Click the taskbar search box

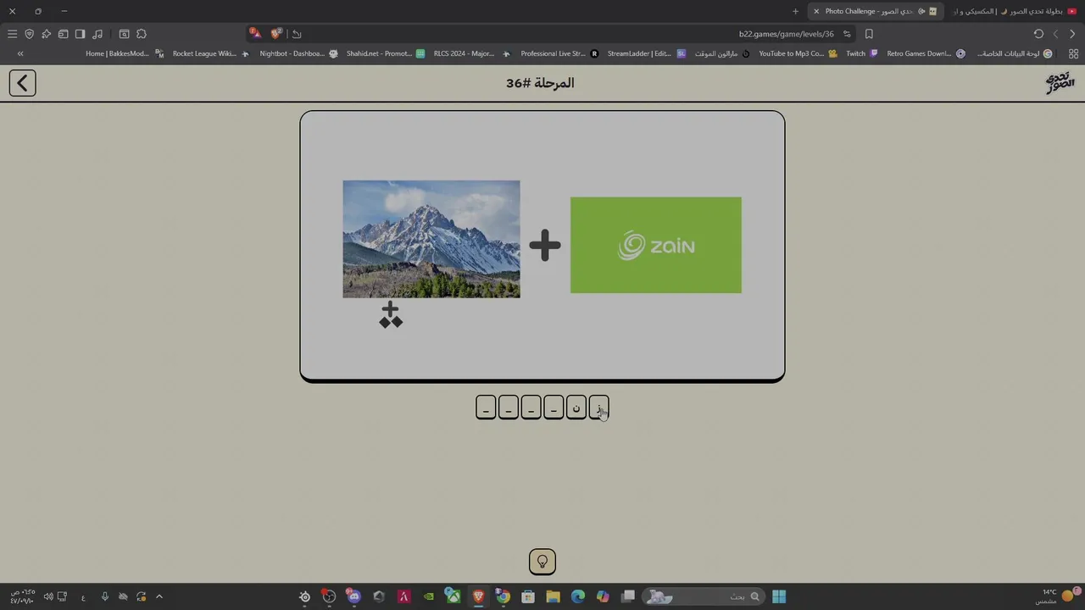[703, 596]
